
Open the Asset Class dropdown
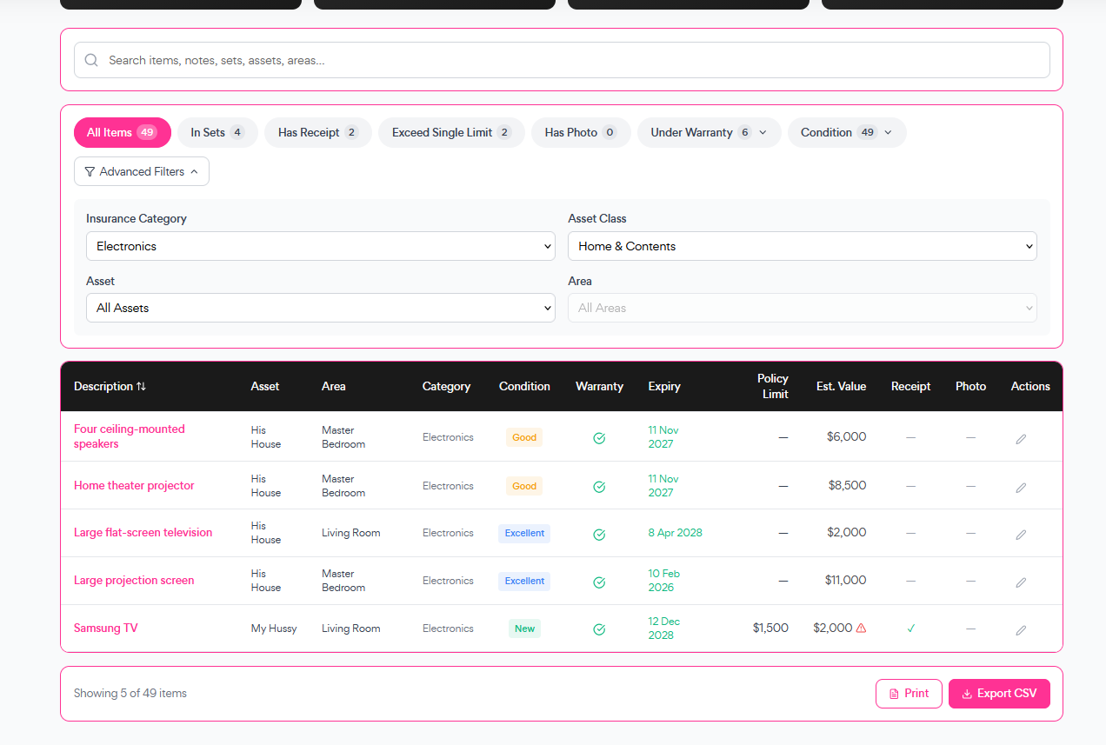click(x=802, y=246)
